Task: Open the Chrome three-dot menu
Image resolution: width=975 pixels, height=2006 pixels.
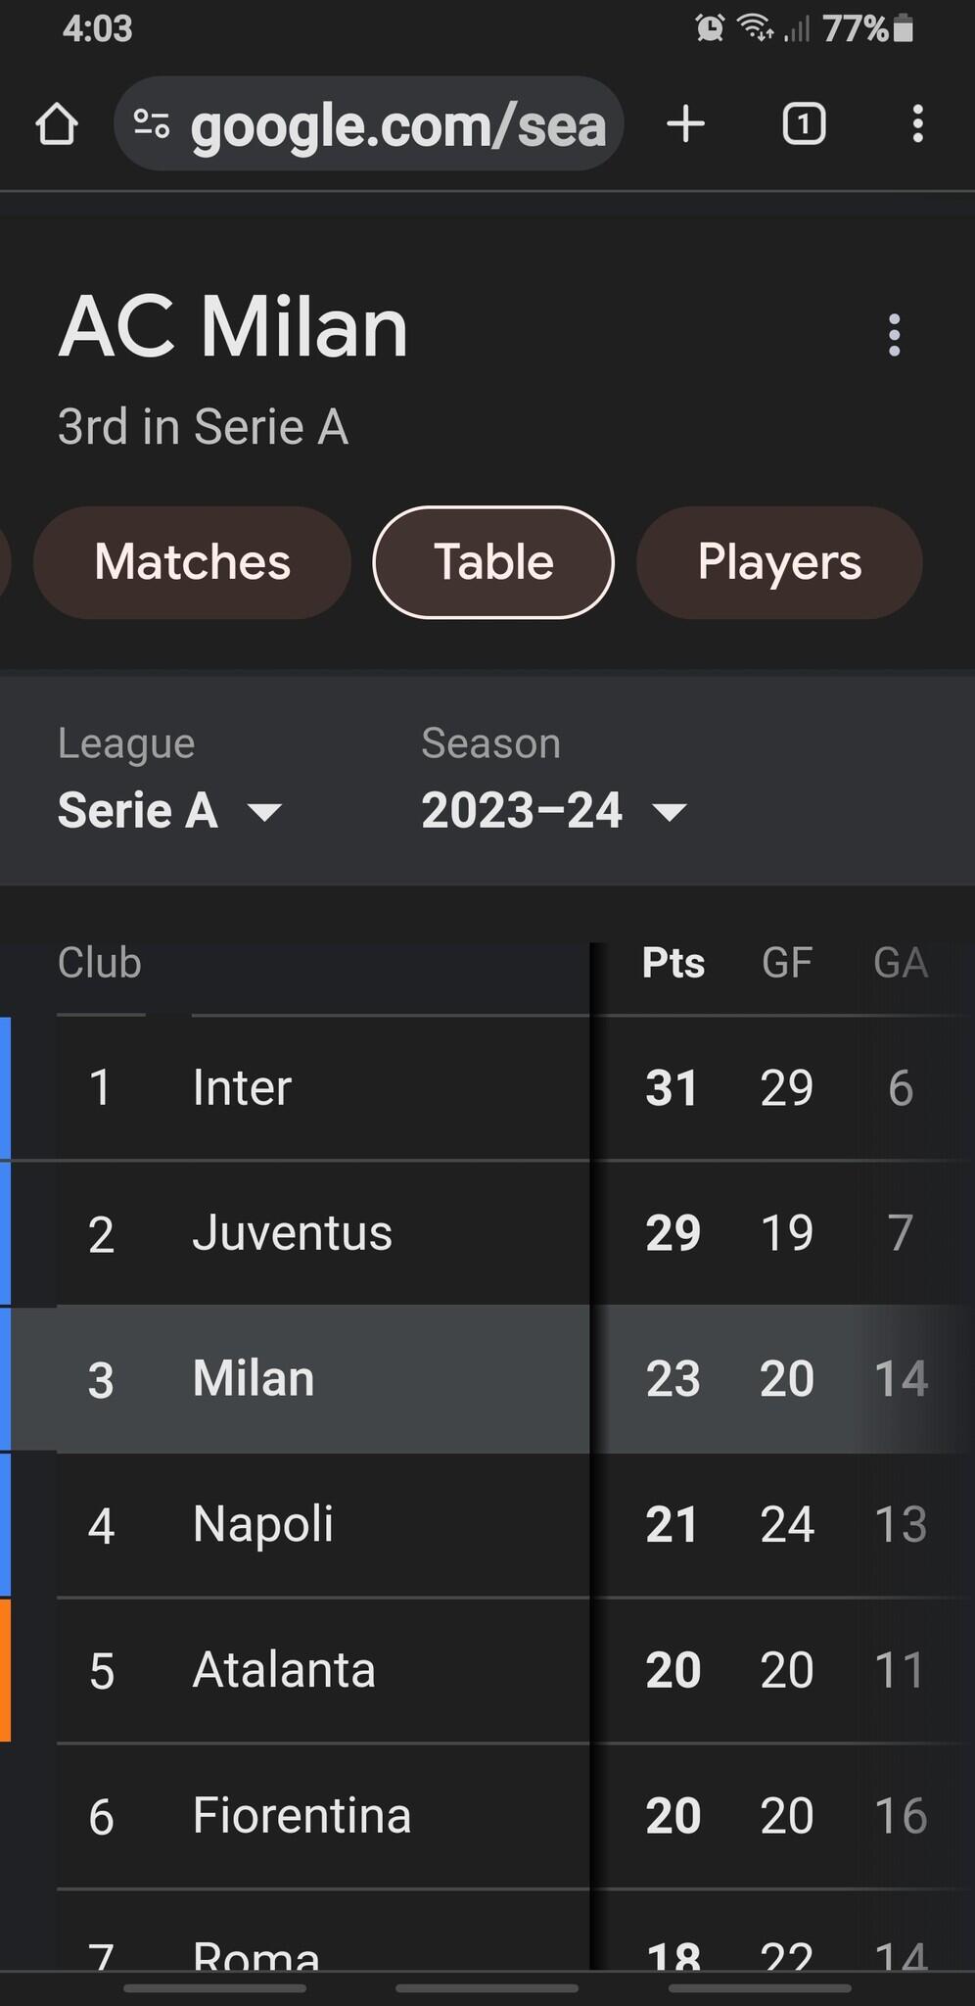Action: point(917,124)
